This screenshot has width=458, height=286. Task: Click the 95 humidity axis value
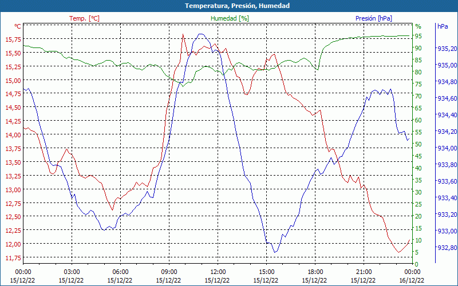[418, 36]
